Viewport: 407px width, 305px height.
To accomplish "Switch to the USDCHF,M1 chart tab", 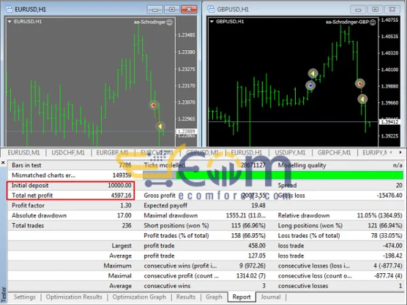I will pyautogui.click(x=68, y=152).
